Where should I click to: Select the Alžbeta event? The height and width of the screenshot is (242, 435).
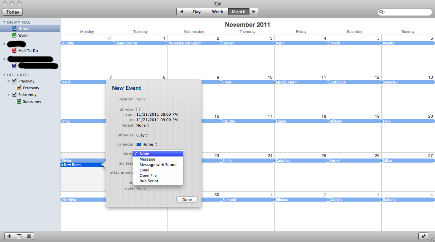[x=354, y=121]
